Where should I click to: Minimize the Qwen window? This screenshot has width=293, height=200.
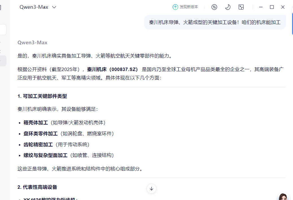tap(261, 7)
